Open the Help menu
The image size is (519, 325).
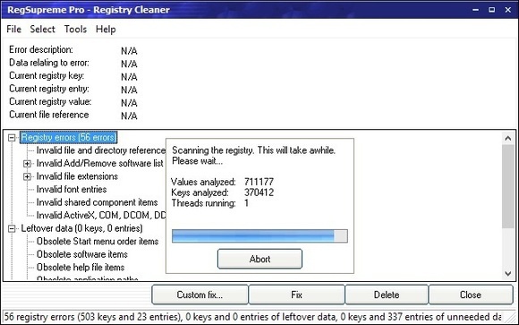pos(106,30)
